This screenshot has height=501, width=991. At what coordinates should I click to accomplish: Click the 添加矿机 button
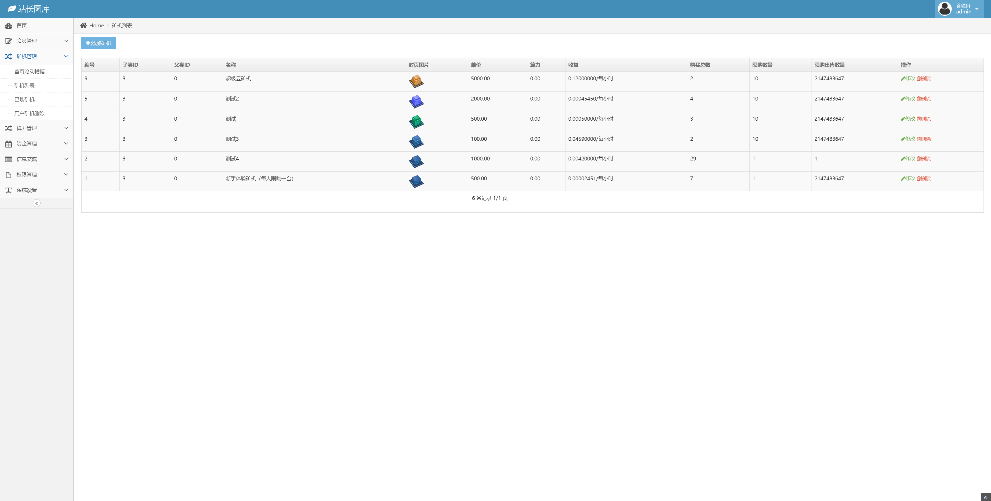click(x=98, y=43)
